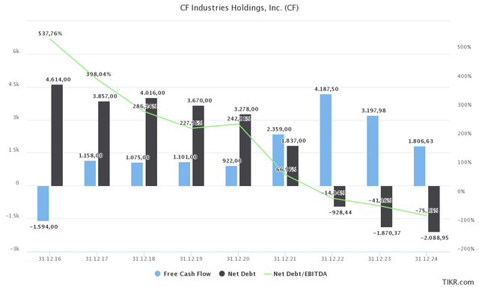
Task: Click the blue Free Cash Flow legend dot
Action: pyautogui.click(x=157, y=274)
